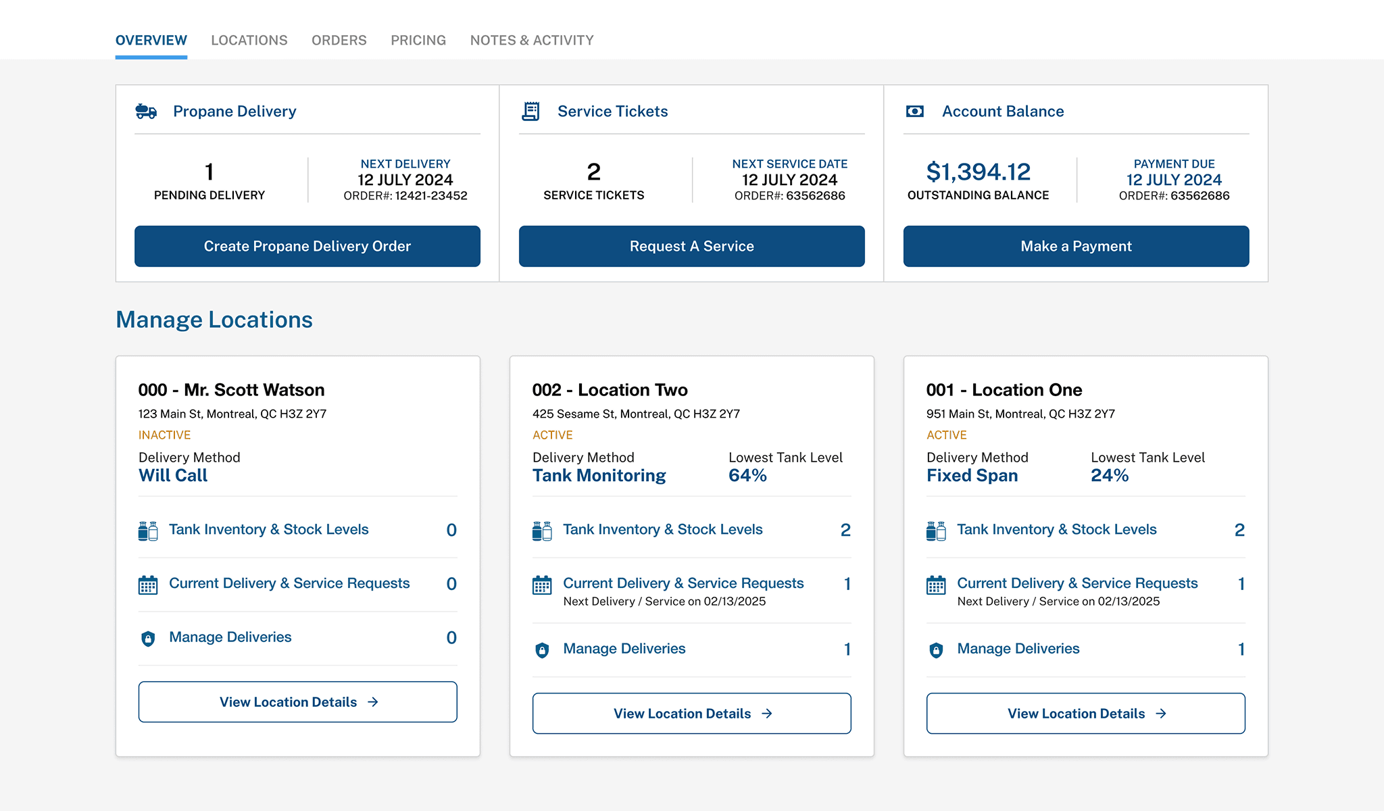Viewport: 1384px width, 811px height.
Task: Click calendar icon in Mr. Scott Watson card
Action: (x=148, y=585)
